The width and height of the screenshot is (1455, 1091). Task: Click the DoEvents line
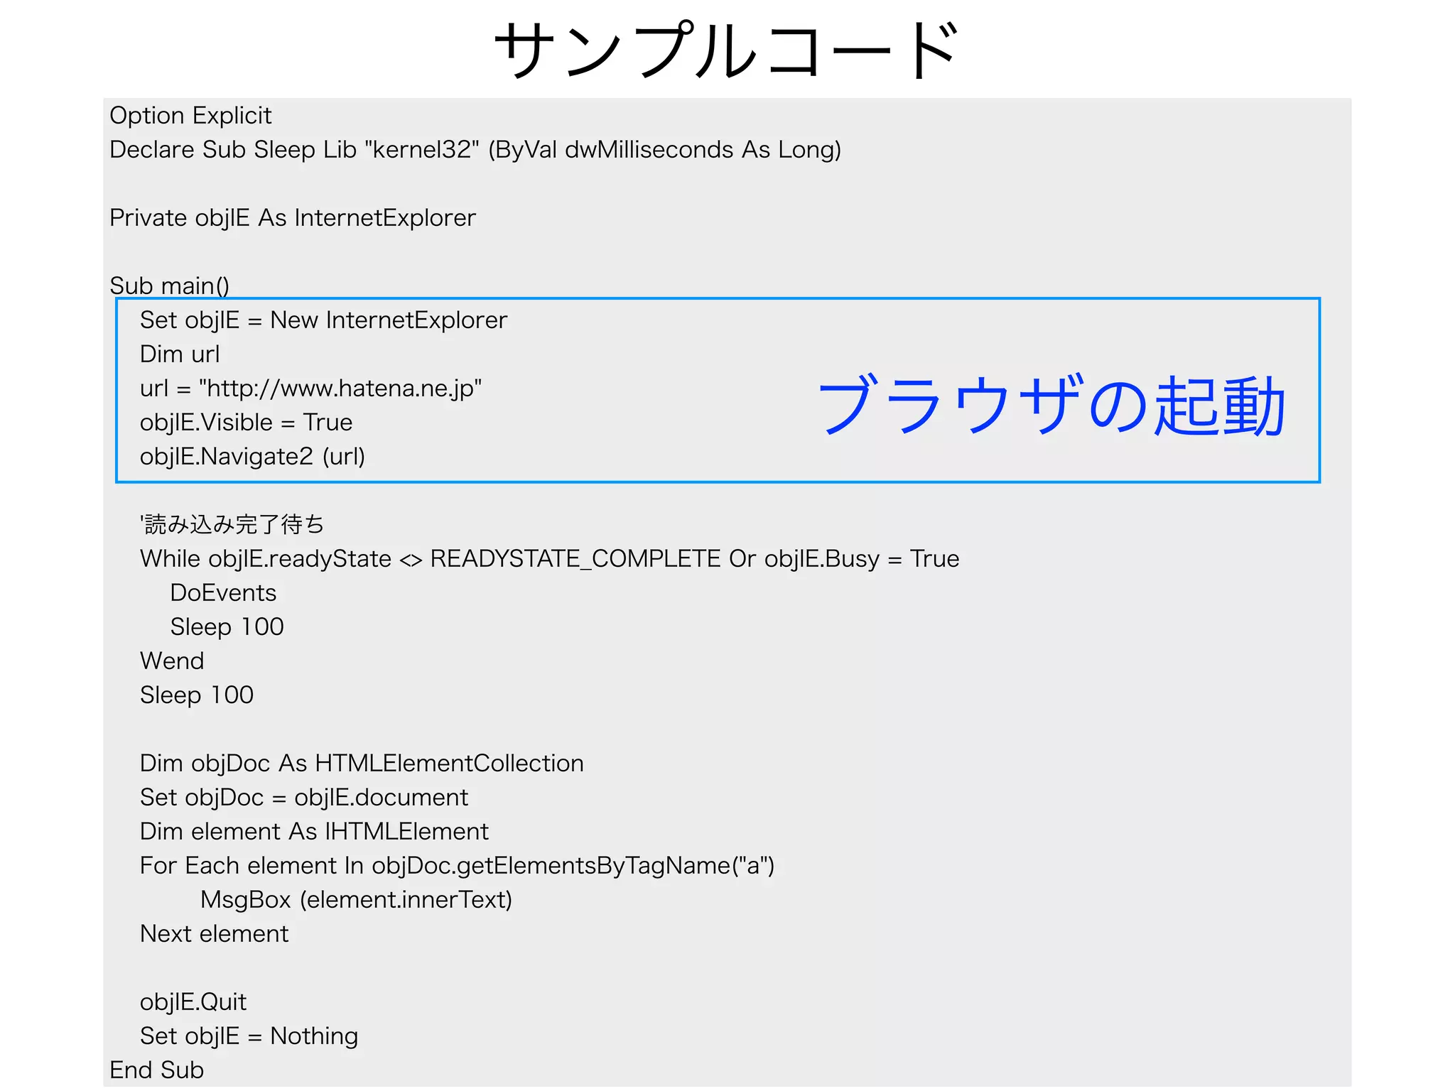point(223,592)
